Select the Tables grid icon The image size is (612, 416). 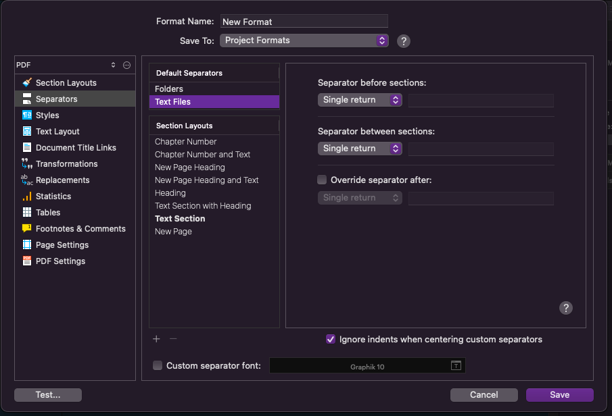27,213
